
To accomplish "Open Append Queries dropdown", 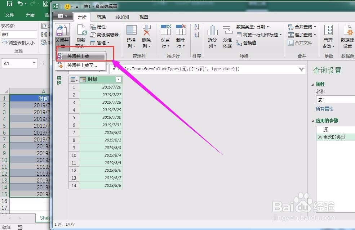I will 302,35.
